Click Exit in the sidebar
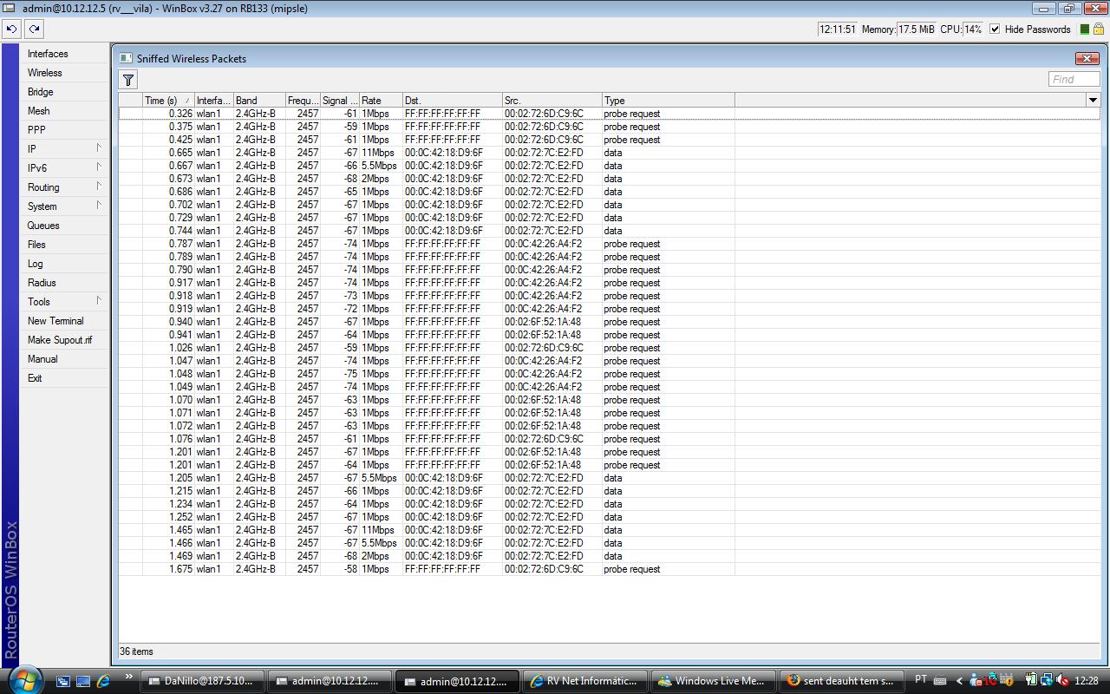Image resolution: width=1110 pixels, height=694 pixels. (x=65, y=378)
